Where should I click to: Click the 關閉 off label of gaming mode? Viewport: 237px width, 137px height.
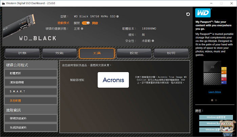(77, 23)
